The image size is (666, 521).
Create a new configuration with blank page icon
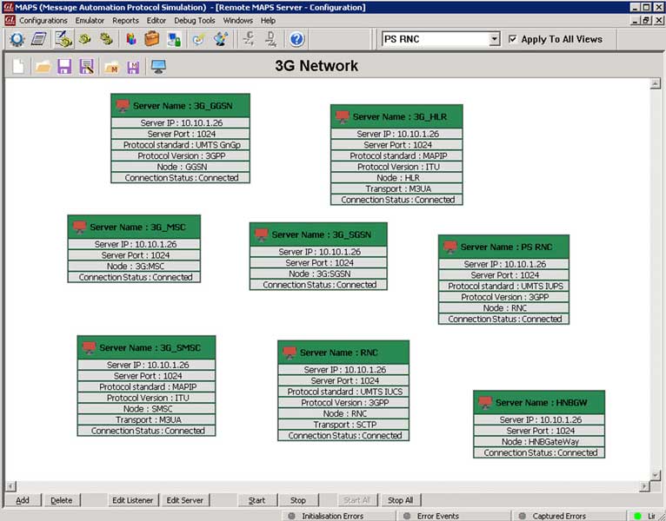(x=18, y=67)
